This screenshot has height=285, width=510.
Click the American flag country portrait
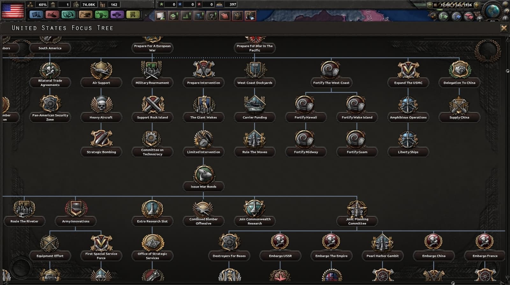13,11
